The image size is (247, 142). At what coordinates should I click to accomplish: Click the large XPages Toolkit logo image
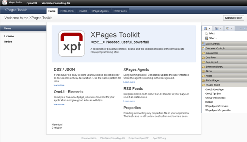pos(71,43)
